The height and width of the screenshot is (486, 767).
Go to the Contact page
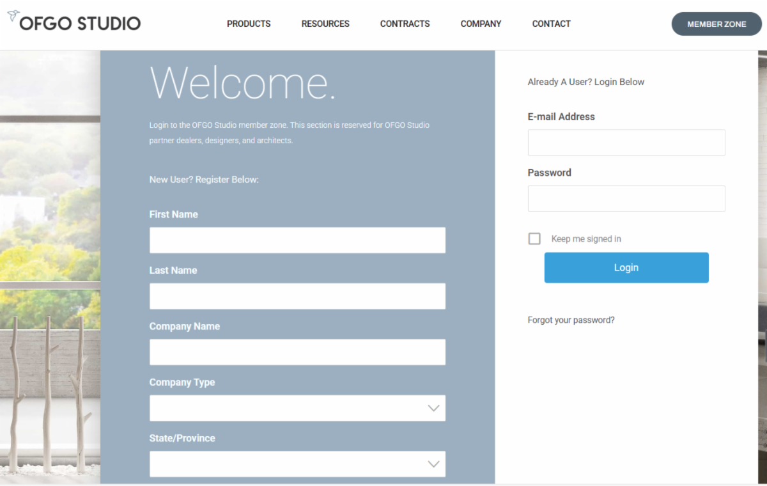552,24
